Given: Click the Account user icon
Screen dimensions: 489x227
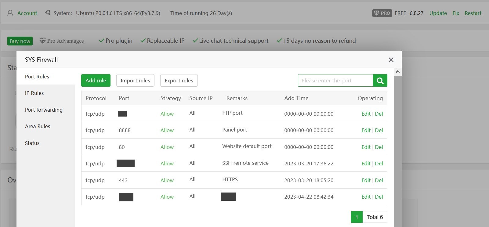Looking at the screenshot, I should pyautogui.click(x=10, y=13).
